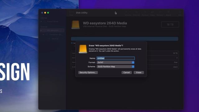Open the Scheme dropdown showing GUID Partition Map

pos(115,67)
